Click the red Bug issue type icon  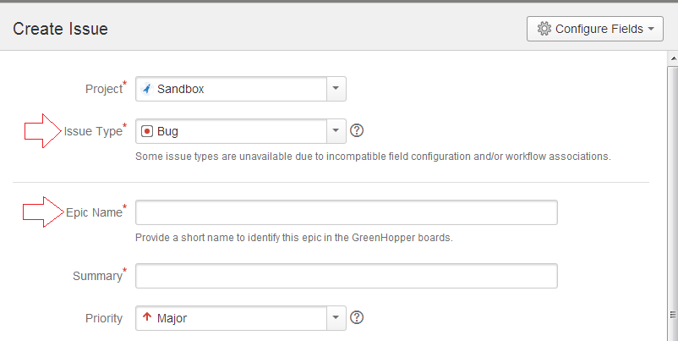[x=147, y=131]
